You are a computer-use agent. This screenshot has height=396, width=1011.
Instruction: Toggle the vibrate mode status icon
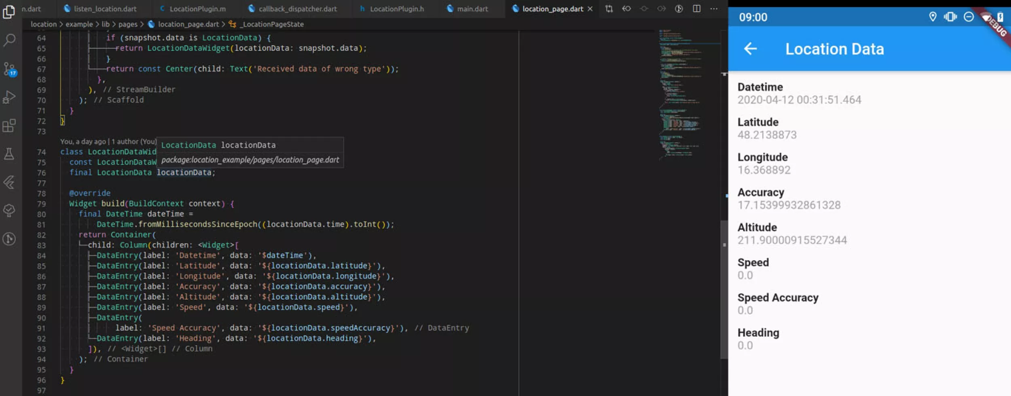coord(951,17)
